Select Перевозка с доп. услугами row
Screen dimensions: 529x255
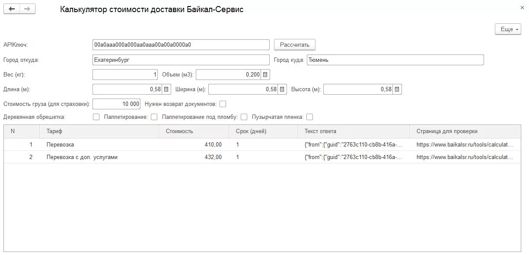click(x=262, y=157)
